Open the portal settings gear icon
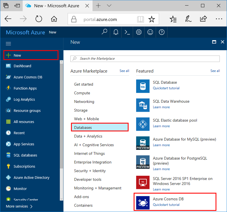The height and width of the screenshot is (212, 227). point(138,32)
